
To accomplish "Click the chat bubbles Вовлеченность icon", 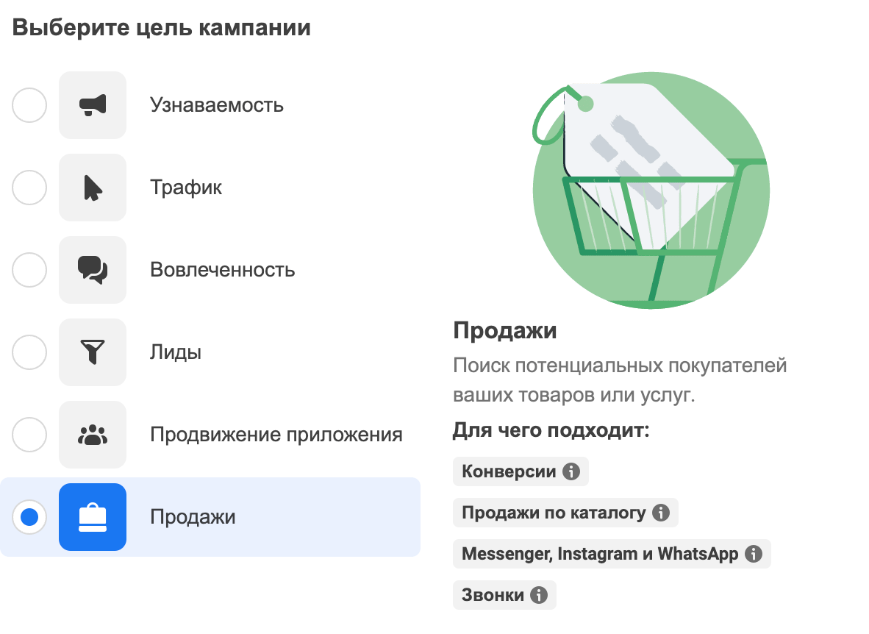I will click(93, 270).
